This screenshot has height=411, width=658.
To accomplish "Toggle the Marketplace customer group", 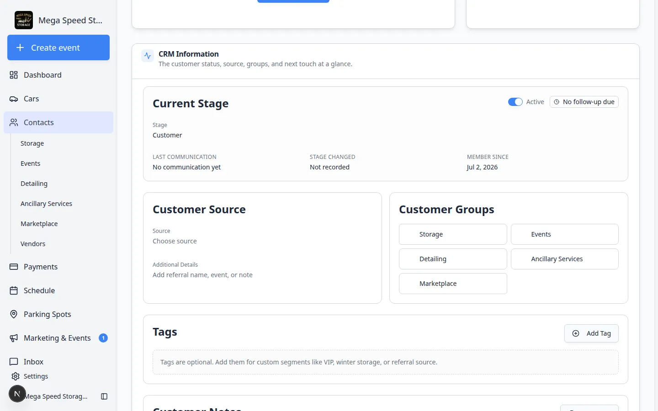I will (453, 284).
